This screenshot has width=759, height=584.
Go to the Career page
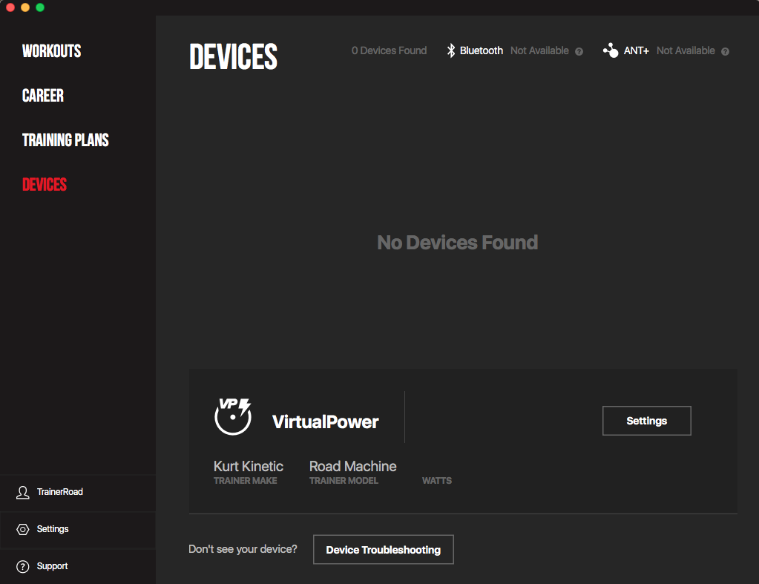tap(42, 96)
